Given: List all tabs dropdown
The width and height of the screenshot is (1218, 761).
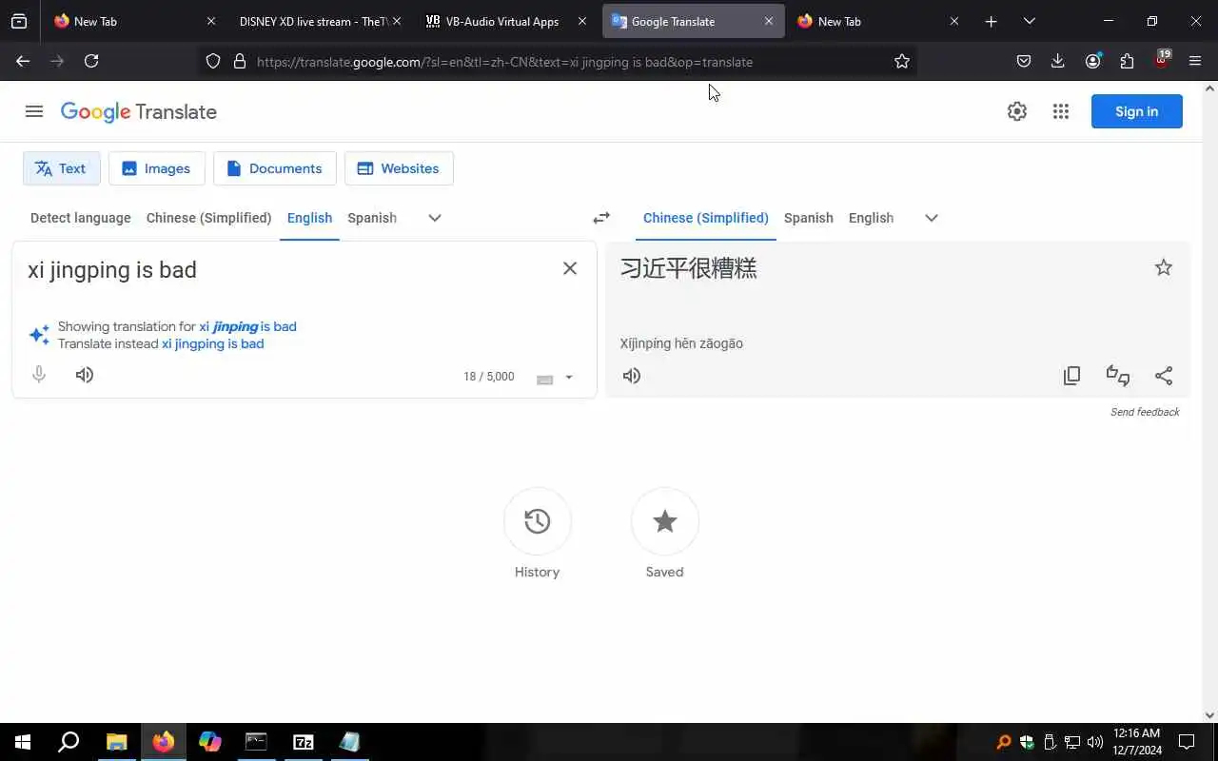Looking at the screenshot, I should coord(1029,21).
